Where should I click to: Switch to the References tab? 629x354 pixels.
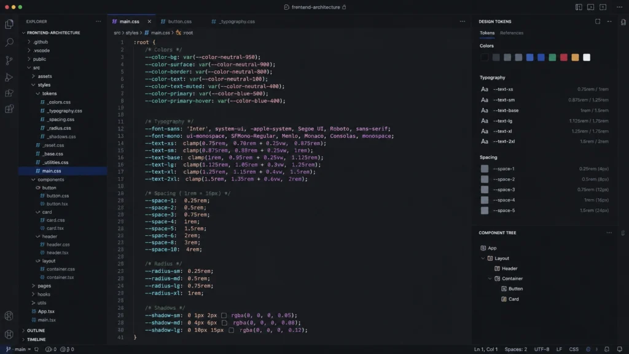click(512, 33)
